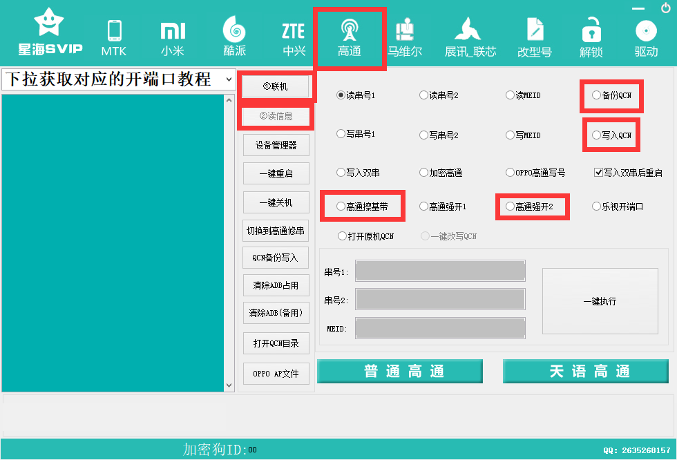Viewport: 677px width, 460px height.
Task: Click the large 一键执行 button
Action: 600,301
